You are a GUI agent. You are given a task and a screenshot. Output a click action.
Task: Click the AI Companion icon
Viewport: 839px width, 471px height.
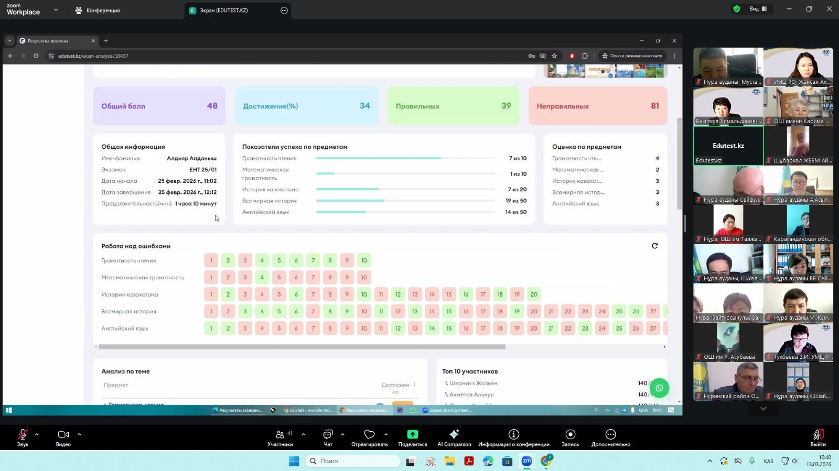coord(454,434)
